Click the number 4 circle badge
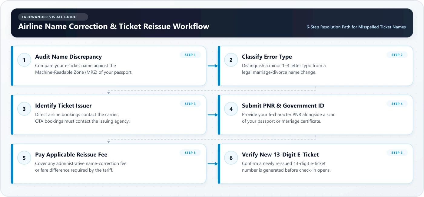 pos(231,109)
